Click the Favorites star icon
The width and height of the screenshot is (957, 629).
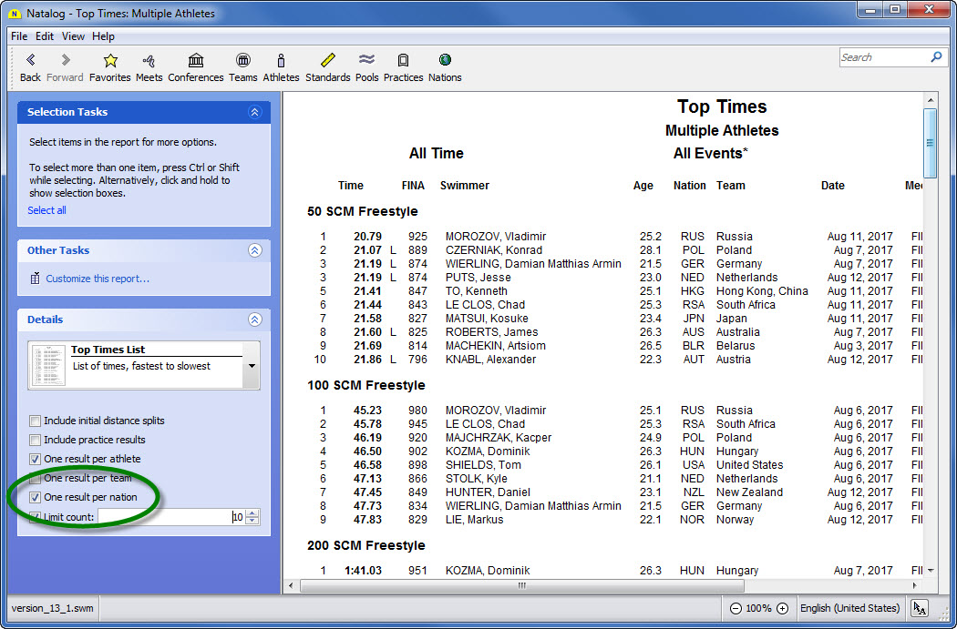(x=109, y=61)
